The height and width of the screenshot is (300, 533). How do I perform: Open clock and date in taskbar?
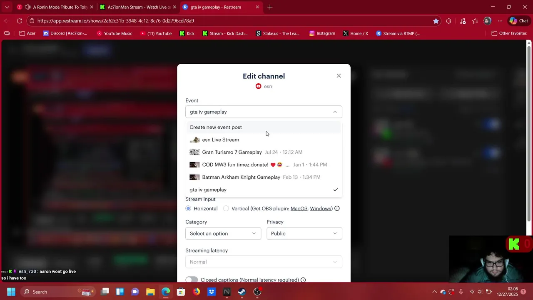tap(507, 292)
